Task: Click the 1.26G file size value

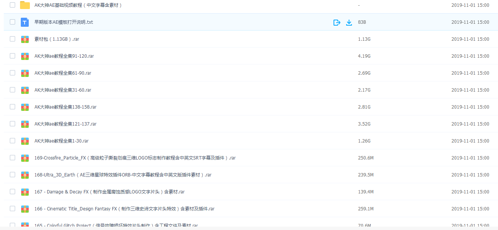Action: (x=364, y=141)
